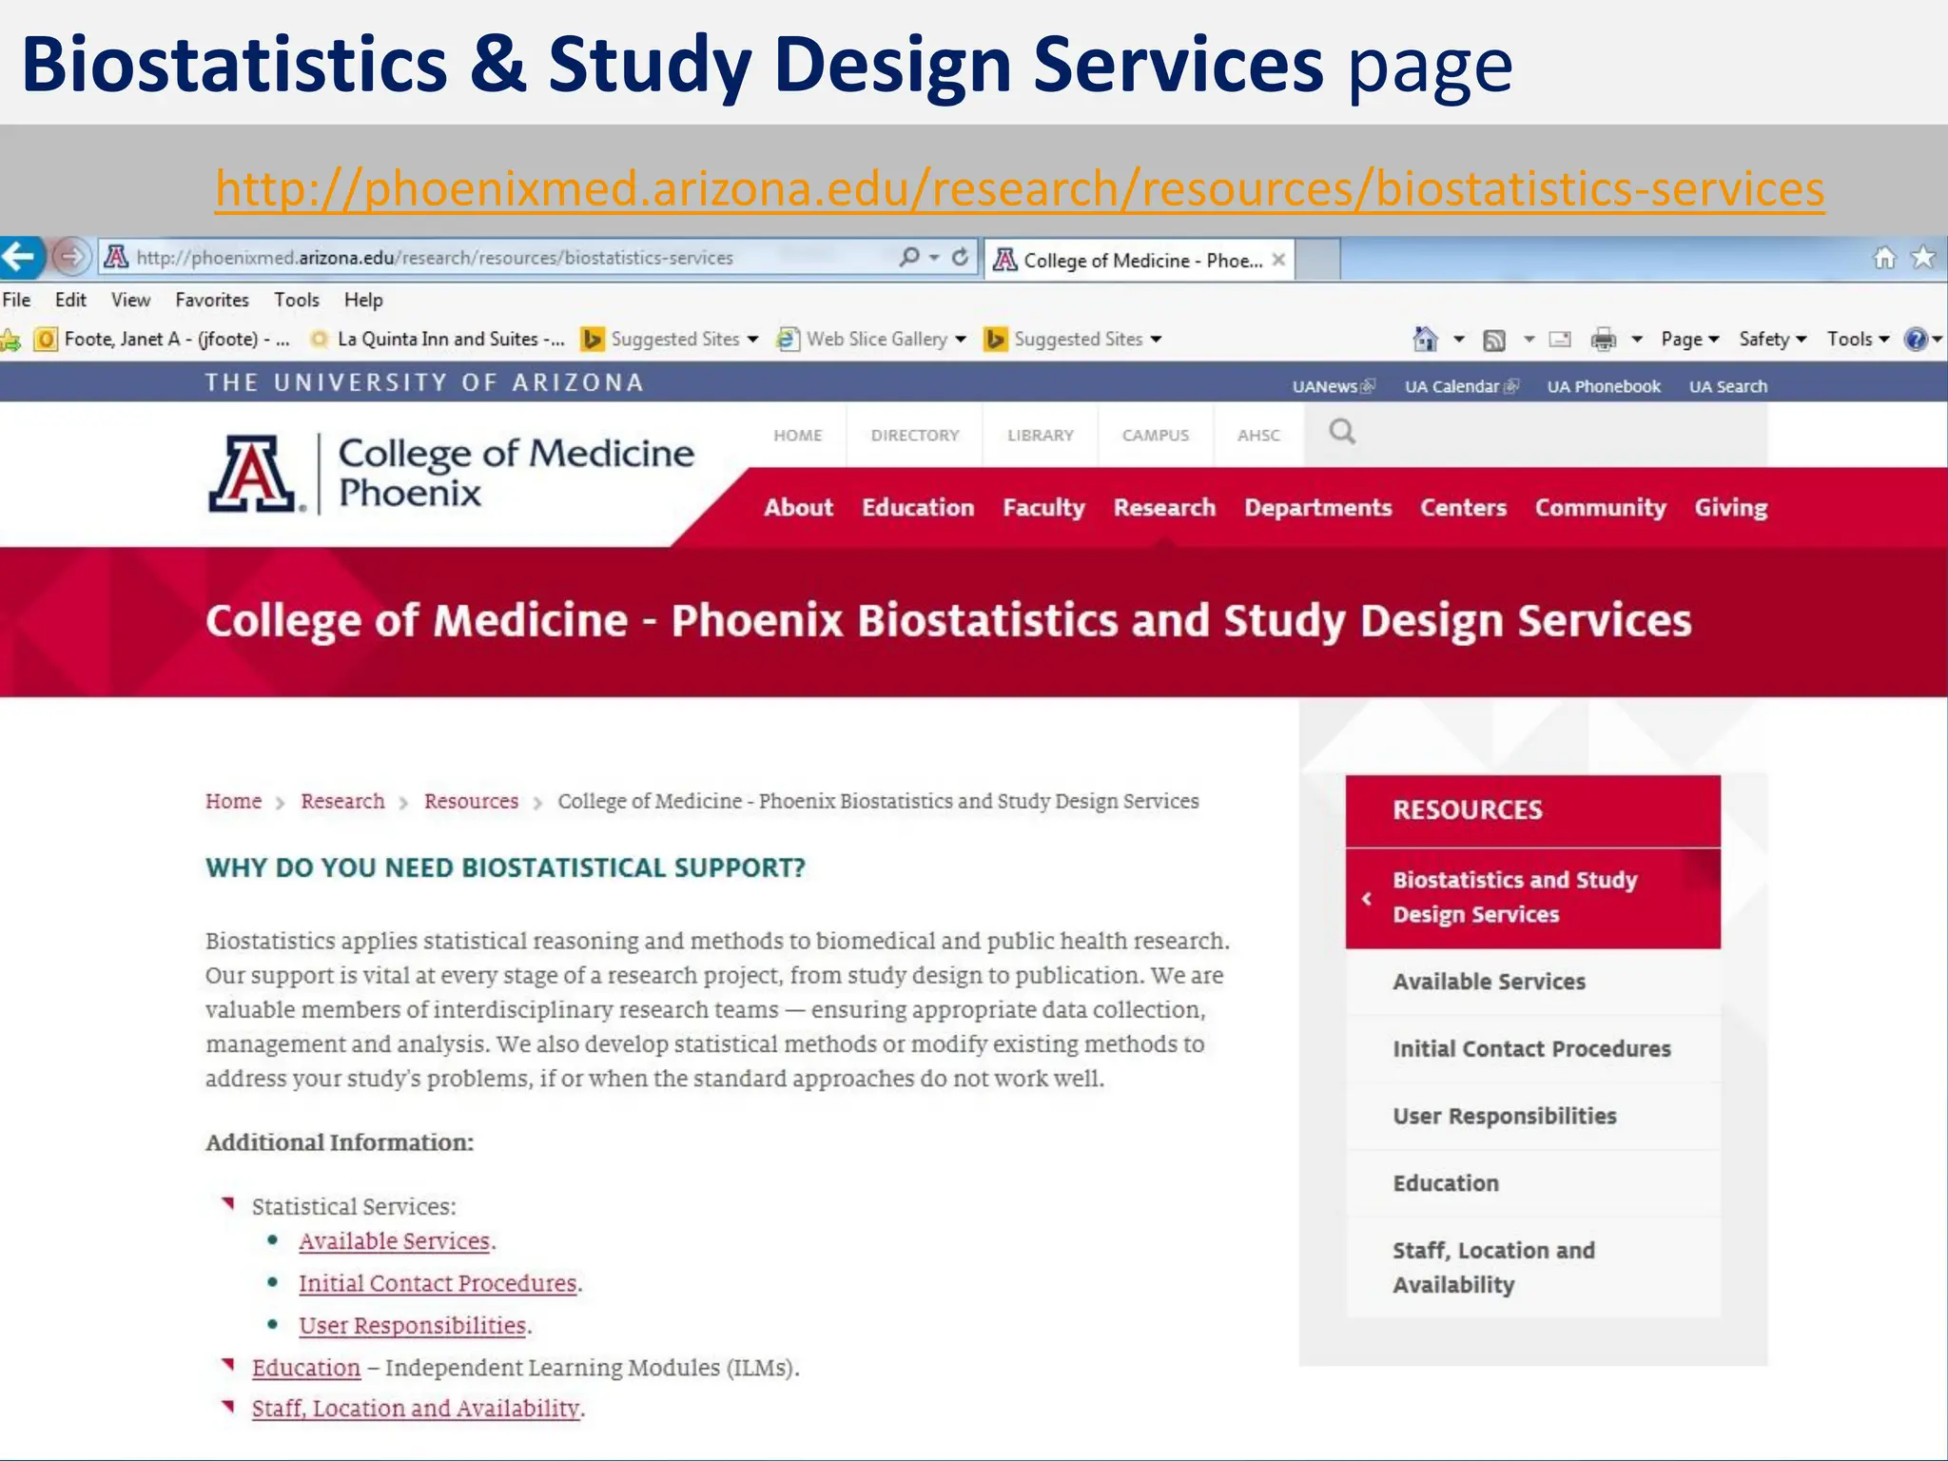The height and width of the screenshot is (1461, 1948).
Task: Expand the arrow next to Print icon
Action: click(1637, 340)
